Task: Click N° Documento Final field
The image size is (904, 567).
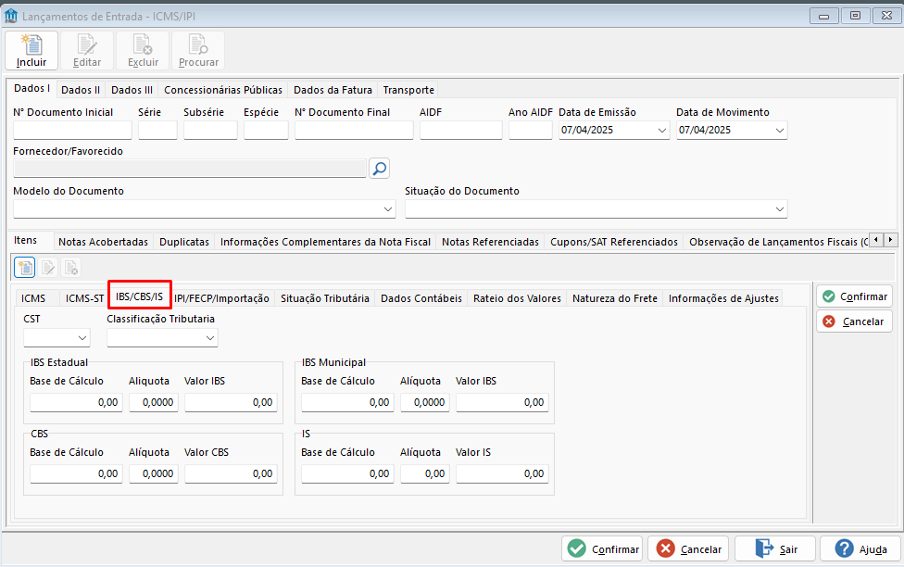Action: point(354,131)
